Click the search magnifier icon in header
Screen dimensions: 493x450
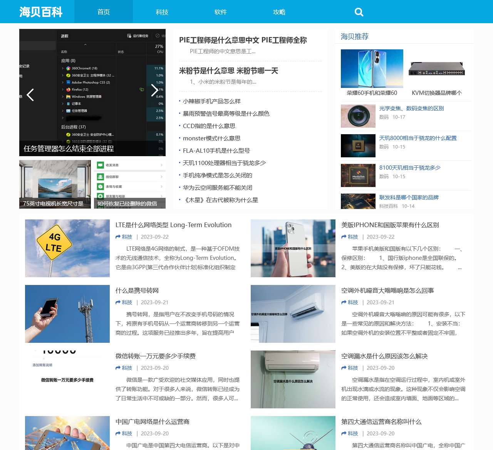coord(359,12)
